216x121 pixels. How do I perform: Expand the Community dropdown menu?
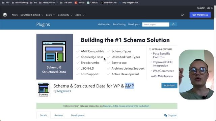(65, 15)
